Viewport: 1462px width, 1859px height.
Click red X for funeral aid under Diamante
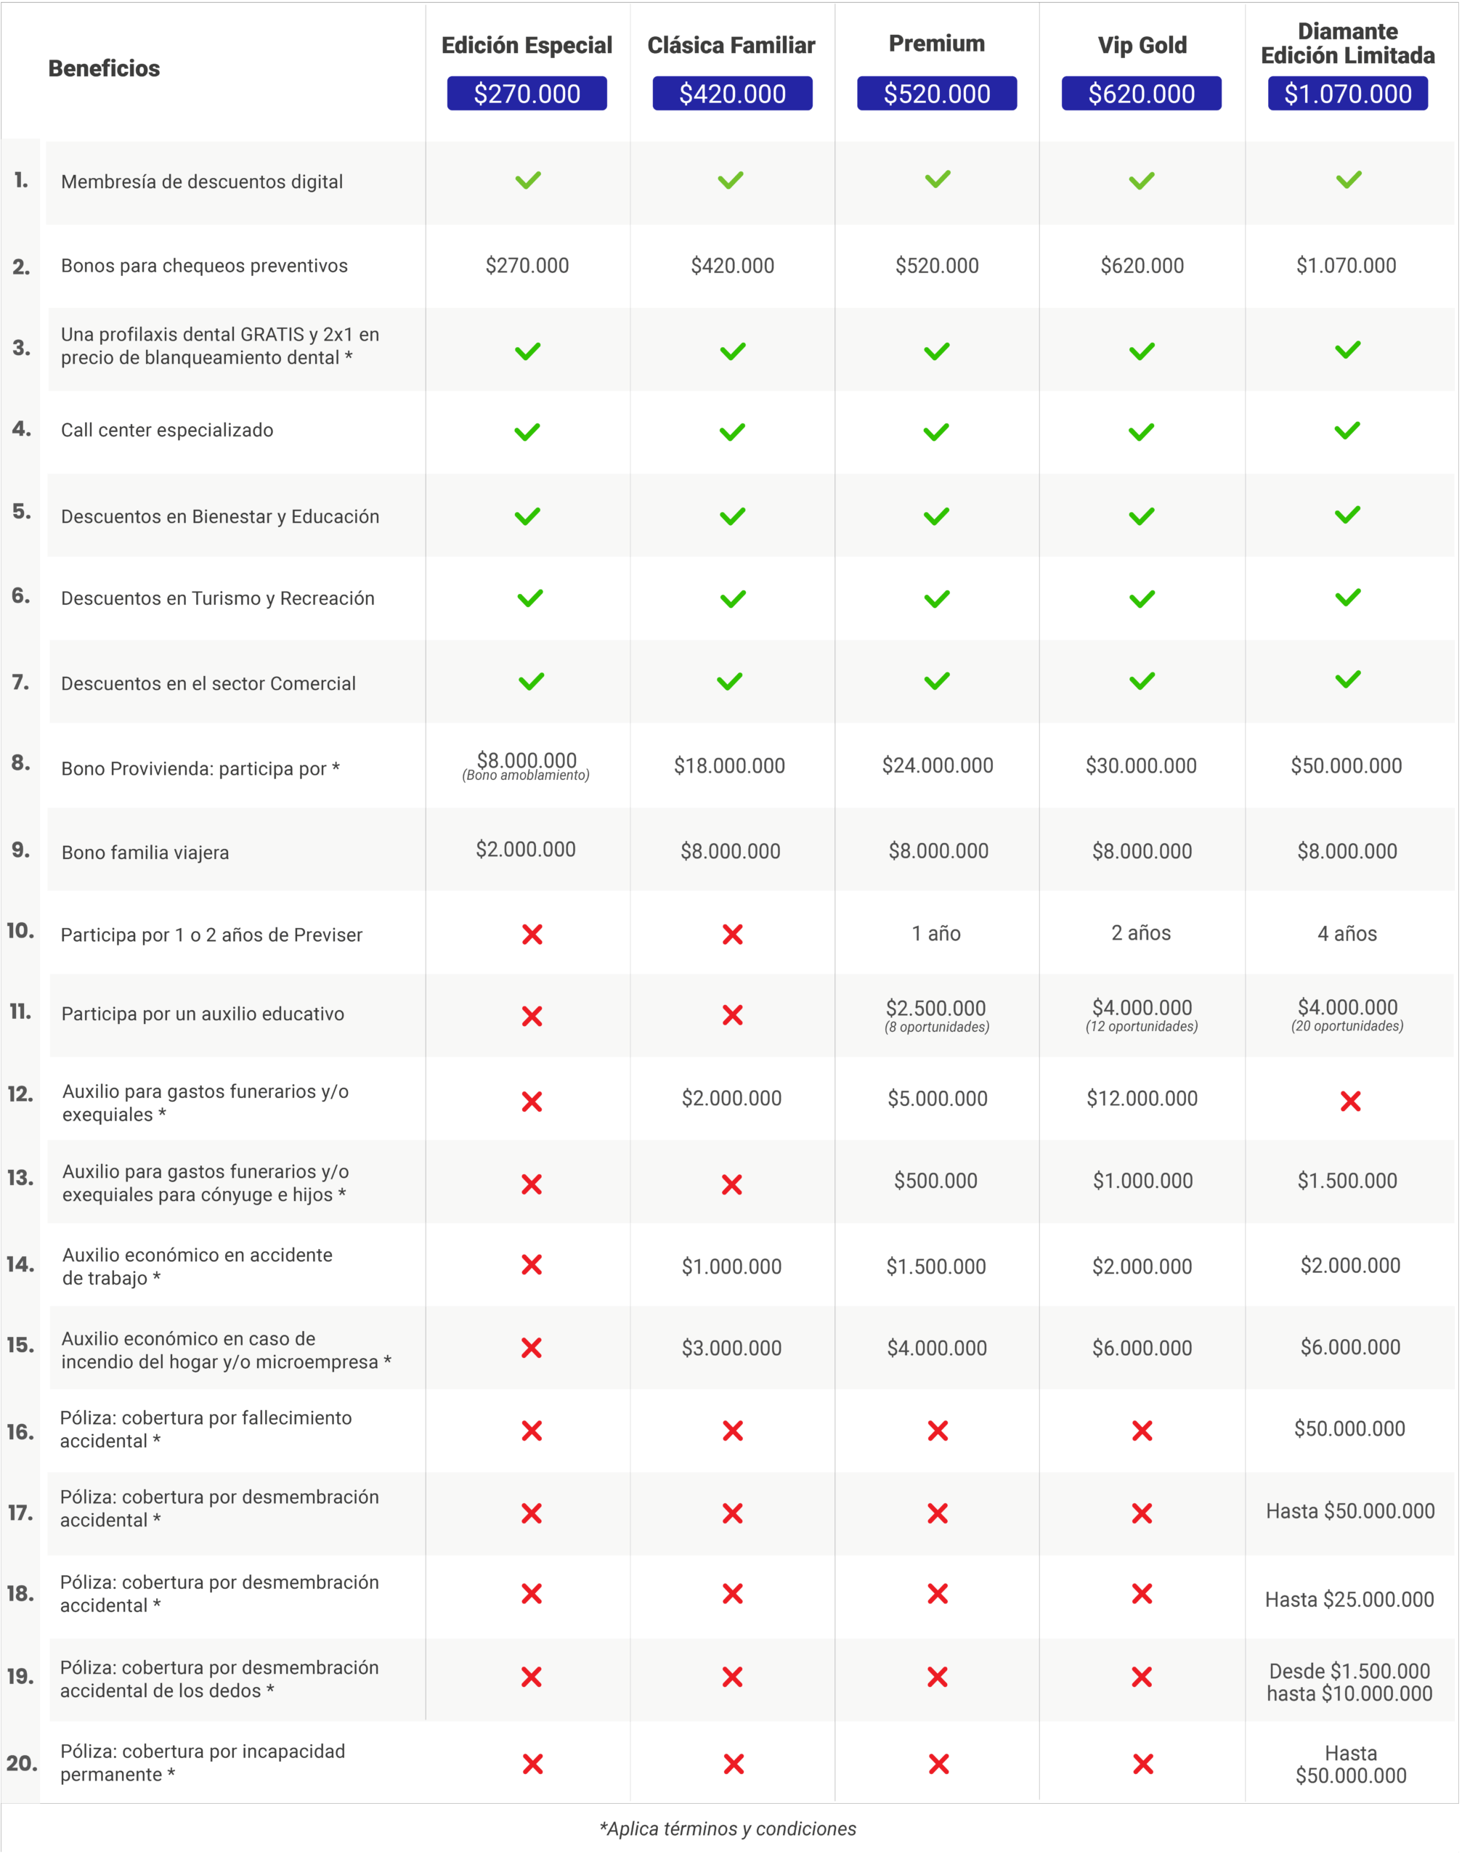(x=1351, y=1102)
